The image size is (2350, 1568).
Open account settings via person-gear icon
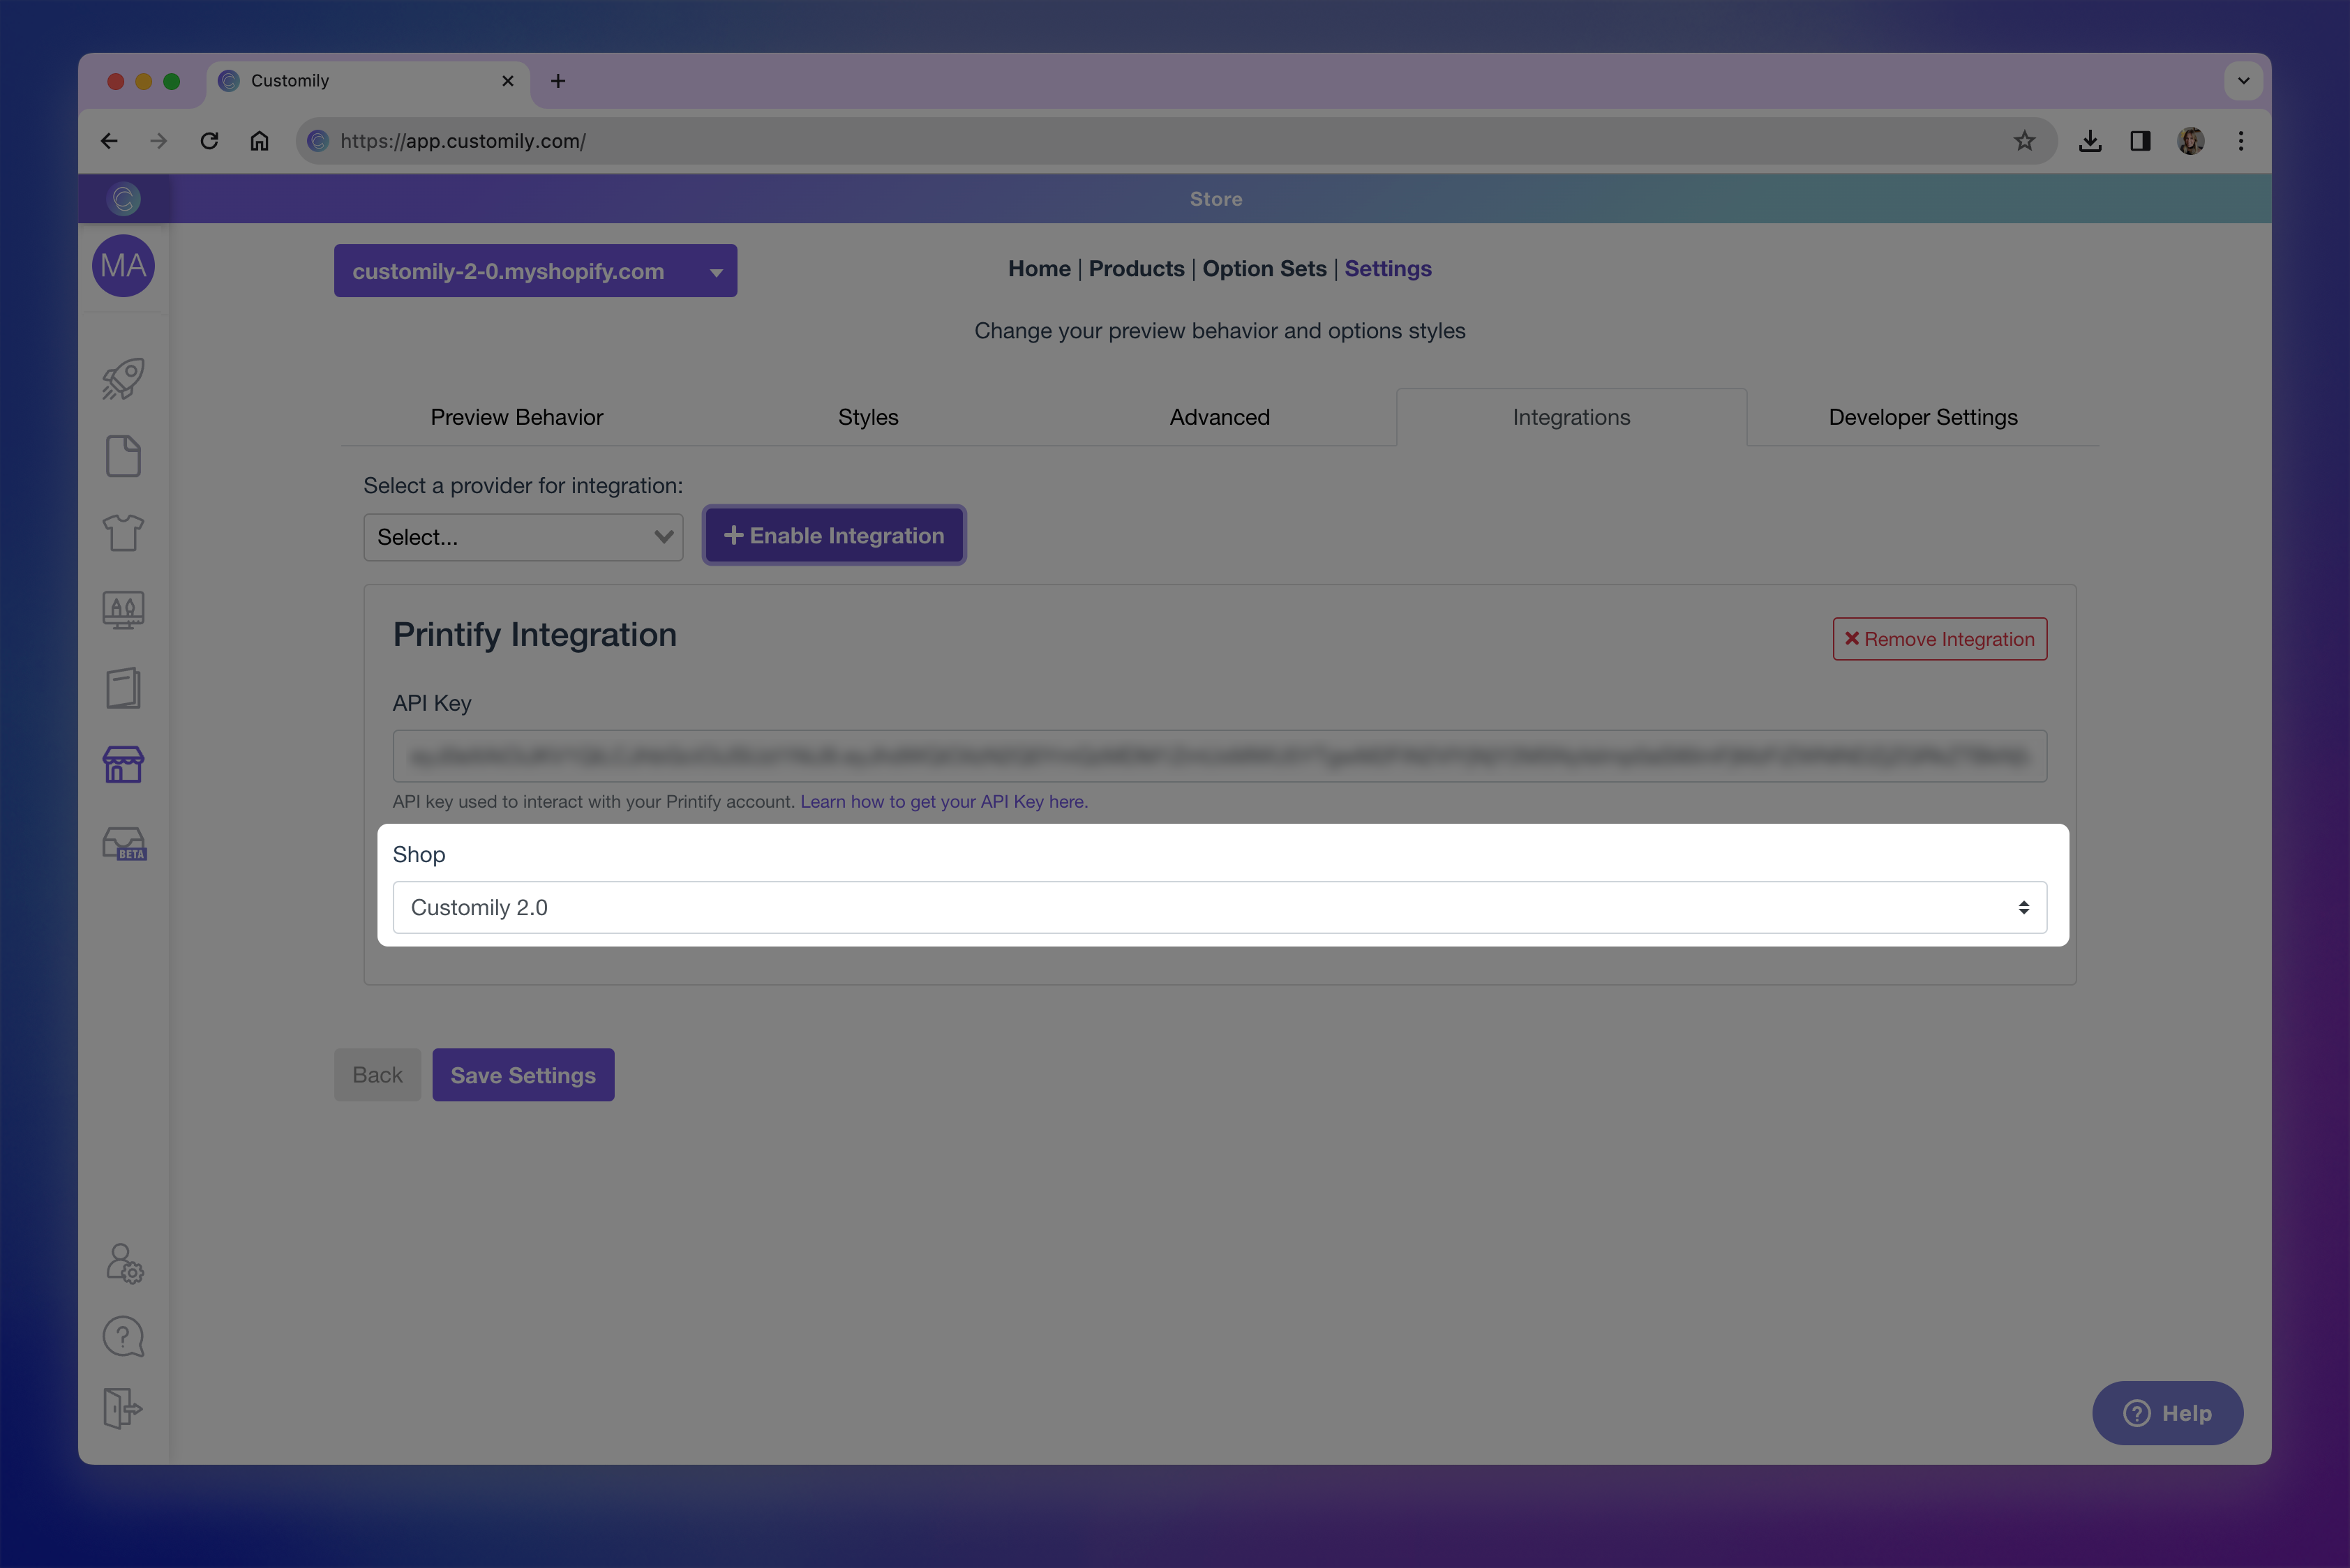[x=122, y=1263]
